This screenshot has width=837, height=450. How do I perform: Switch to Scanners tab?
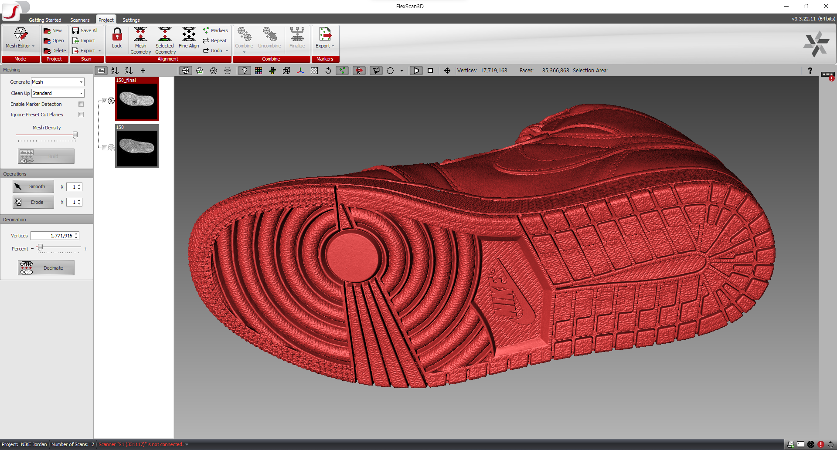click(80, 20)
